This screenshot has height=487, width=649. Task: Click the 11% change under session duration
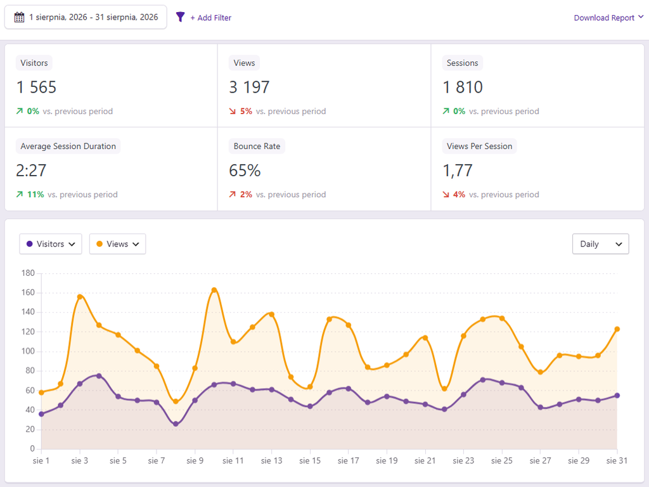(35, 194)
